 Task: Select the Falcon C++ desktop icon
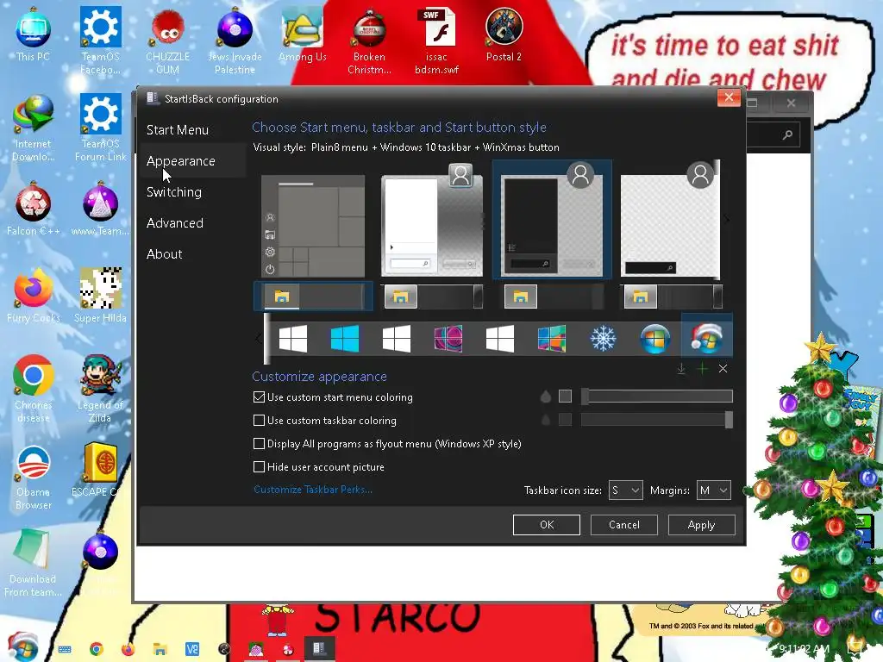(34, 209)
